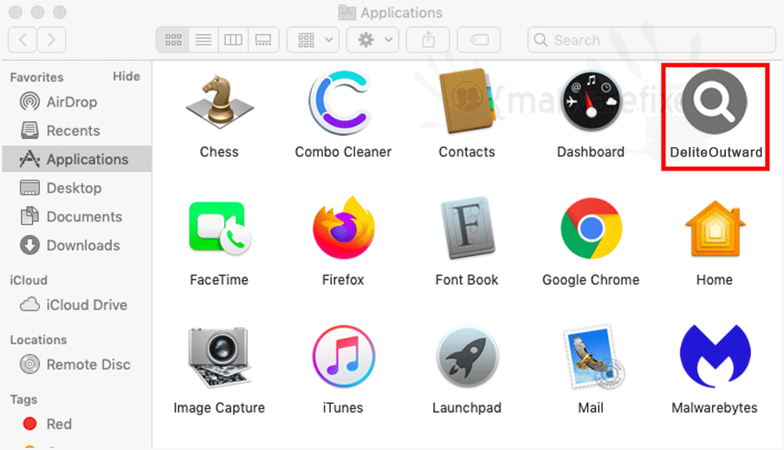
Task: Open the Dashboard app icon
Action: pos(591,101)
